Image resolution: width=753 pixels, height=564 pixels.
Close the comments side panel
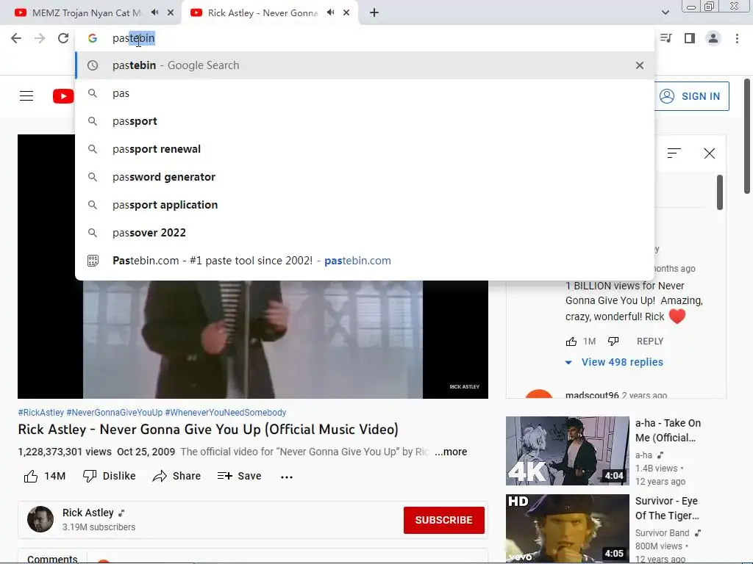[x=710, y=153]
